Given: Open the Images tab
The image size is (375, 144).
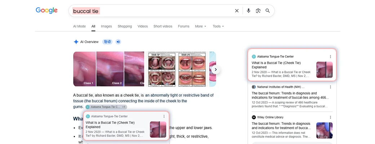Looking at the screenshot, I should point(106,26).
